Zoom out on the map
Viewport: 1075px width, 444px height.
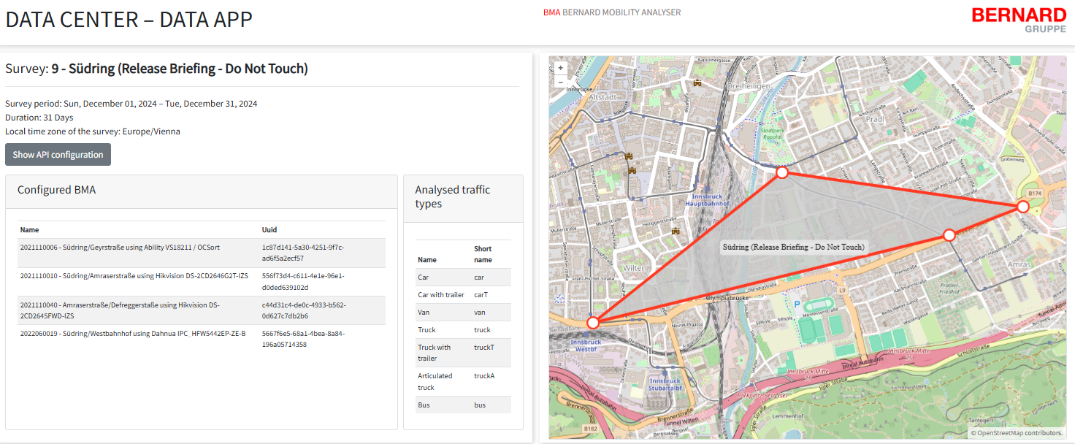click(561, 81)
